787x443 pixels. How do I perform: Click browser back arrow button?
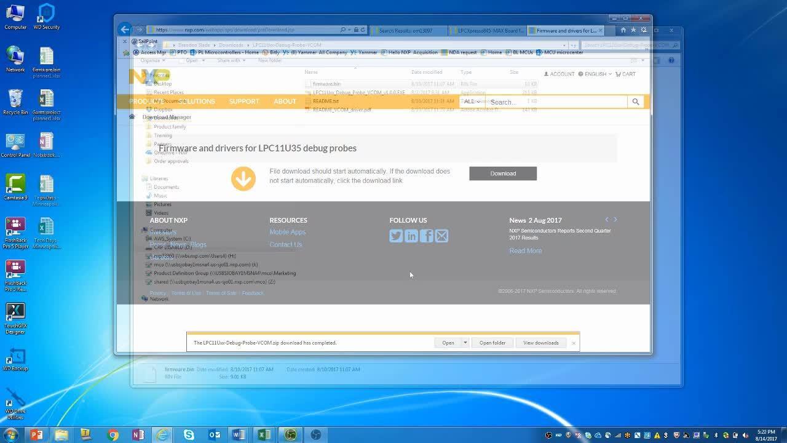125,30
